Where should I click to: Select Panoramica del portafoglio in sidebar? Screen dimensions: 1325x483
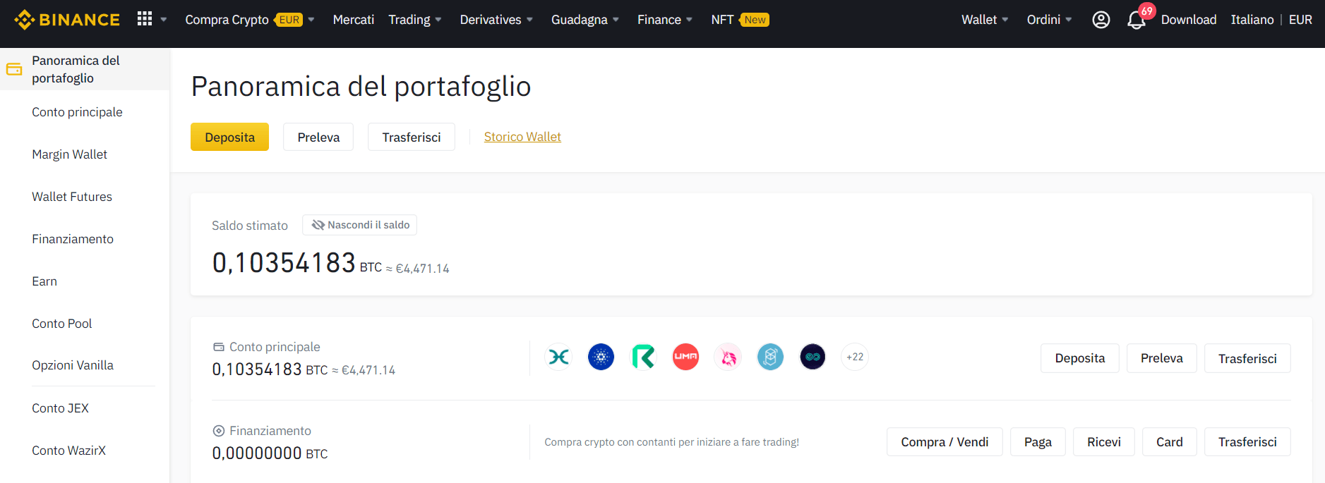coord(85,69)
